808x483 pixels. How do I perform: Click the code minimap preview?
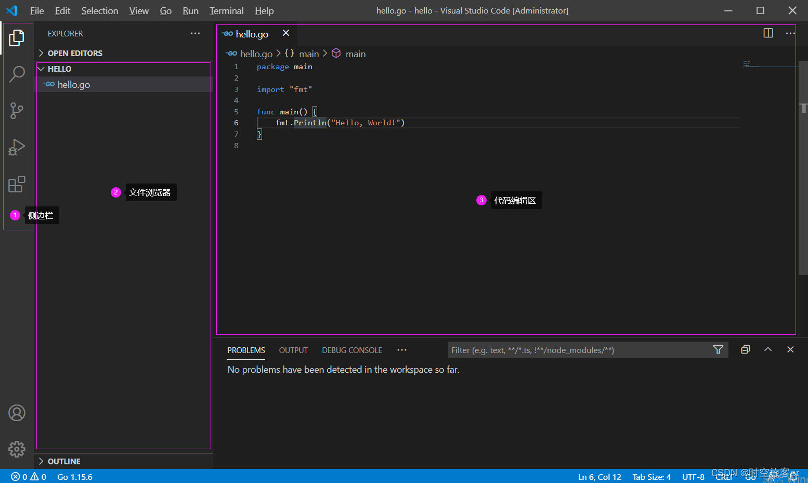click(x=751, y=64)
